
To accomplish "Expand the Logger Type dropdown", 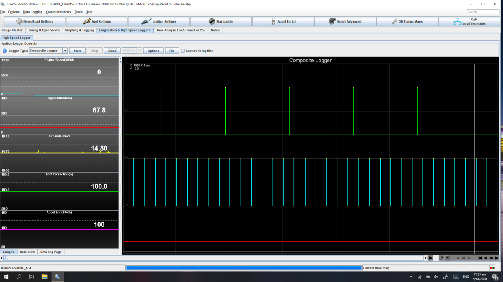I will click(x=65, y=51).
